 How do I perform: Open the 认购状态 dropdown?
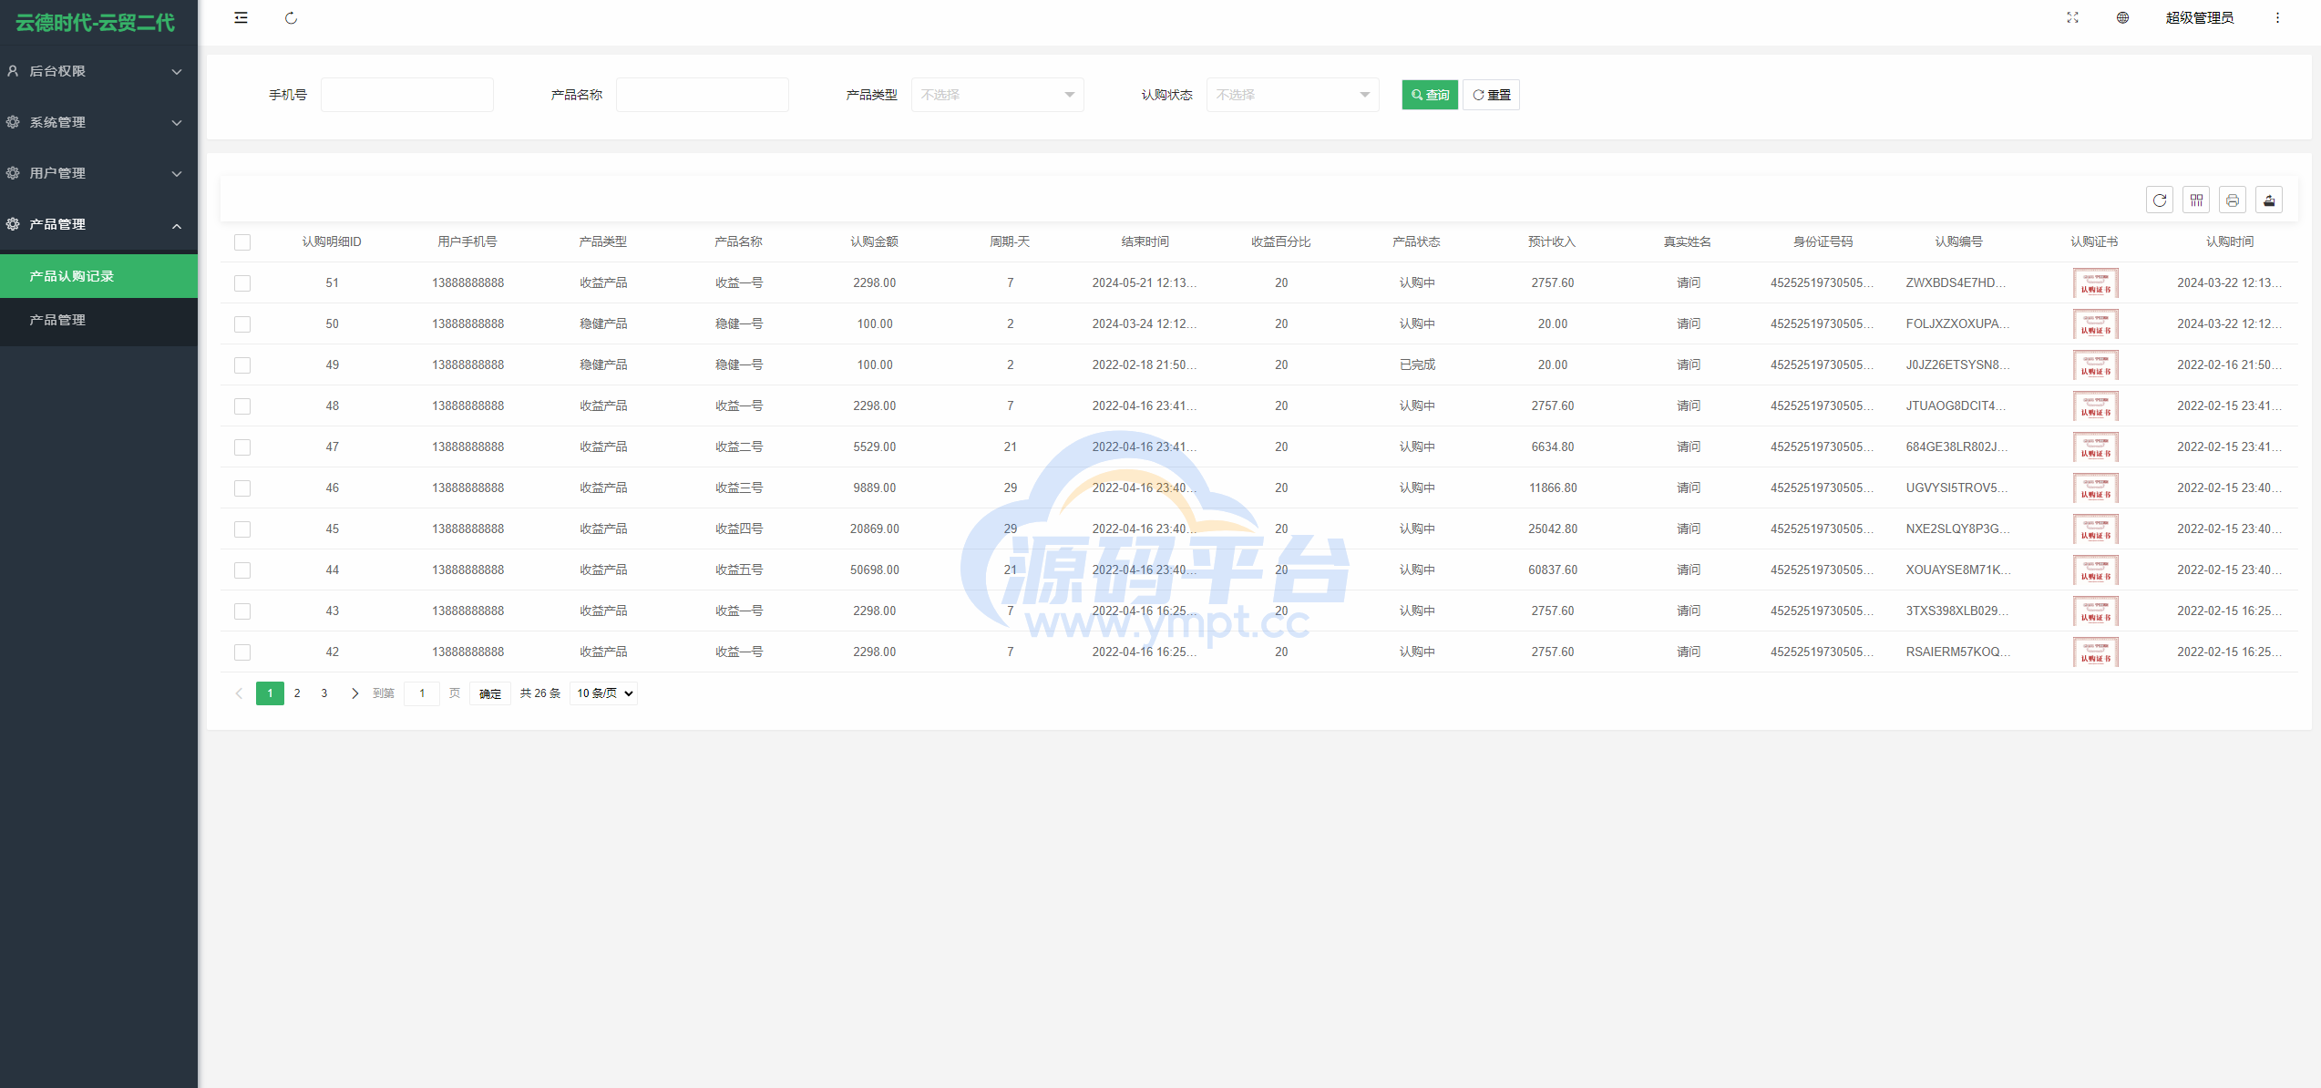point(1292,95)
